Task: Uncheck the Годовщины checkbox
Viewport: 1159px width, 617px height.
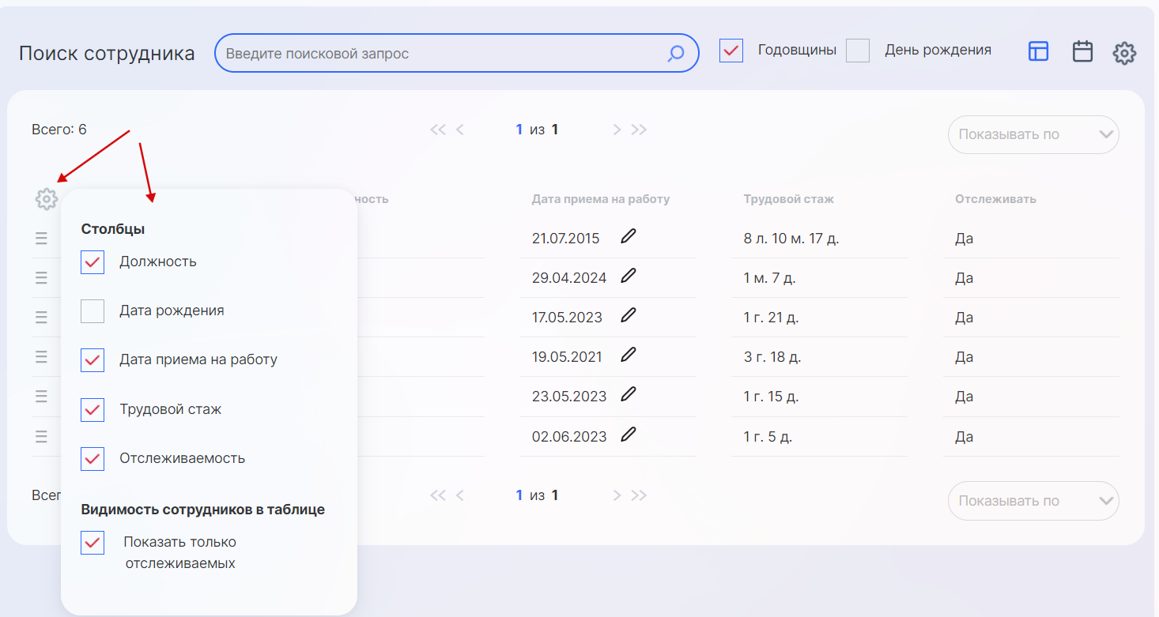Action: [x=731, y=51]
